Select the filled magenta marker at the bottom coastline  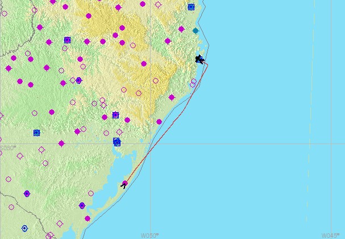88,219
